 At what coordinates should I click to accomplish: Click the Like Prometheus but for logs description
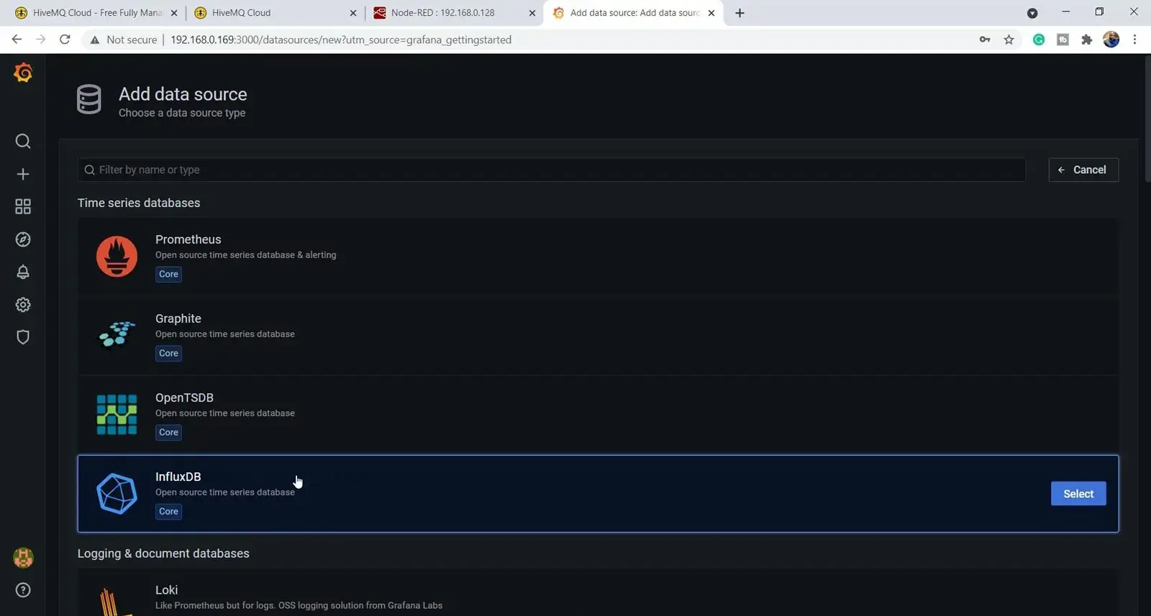coord(299,605)
